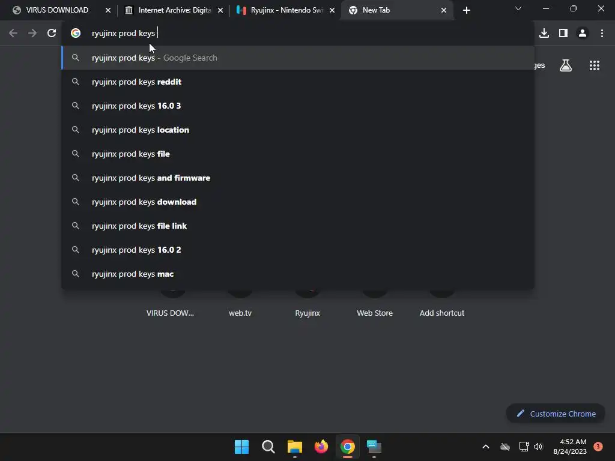Viewport: 615px width, 461px height.
Task: Reload the page with the refresh icon
Action: (52, 33)
